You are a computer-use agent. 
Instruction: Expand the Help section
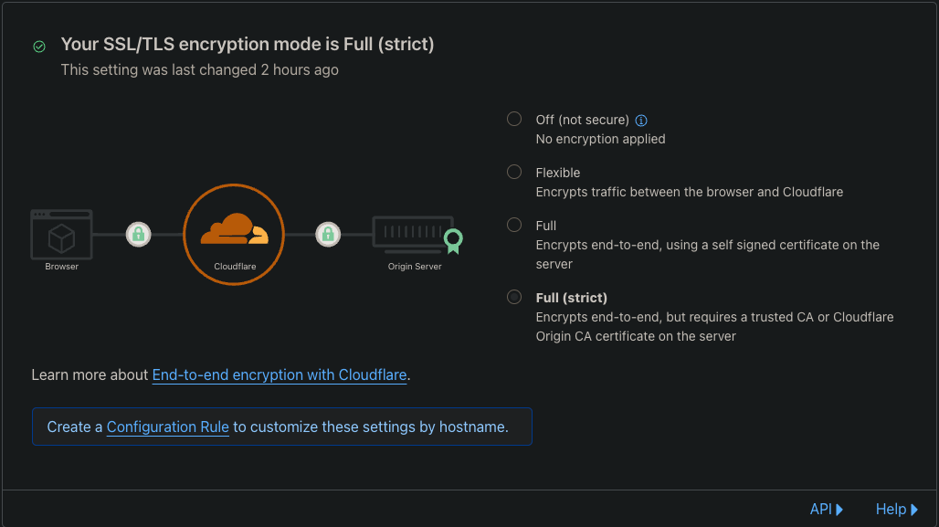tap(896, 510)
